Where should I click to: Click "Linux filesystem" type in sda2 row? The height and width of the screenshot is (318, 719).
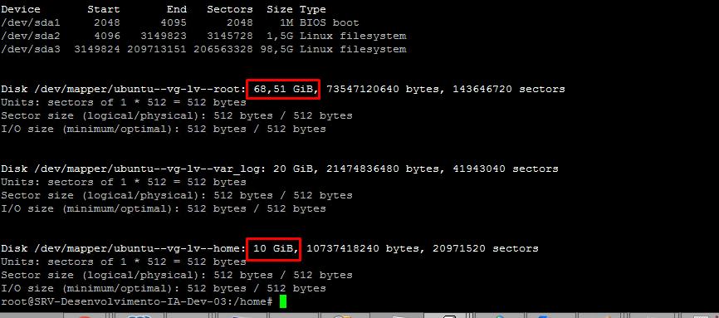[x=353, y=36]
